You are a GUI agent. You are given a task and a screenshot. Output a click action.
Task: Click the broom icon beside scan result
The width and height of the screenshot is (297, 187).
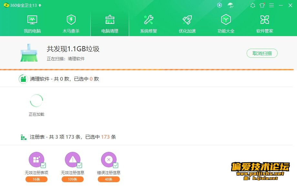click(x=29, y=53)
